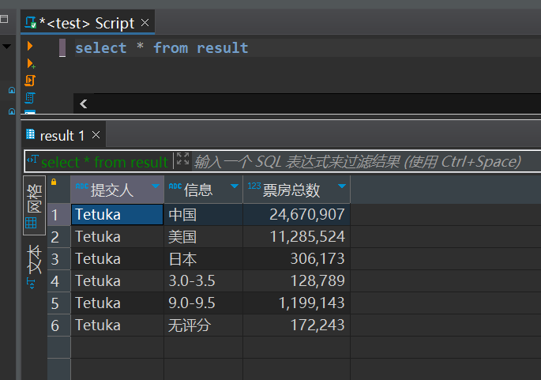Open the 提交人 column filter dropdown

point(156,186)
